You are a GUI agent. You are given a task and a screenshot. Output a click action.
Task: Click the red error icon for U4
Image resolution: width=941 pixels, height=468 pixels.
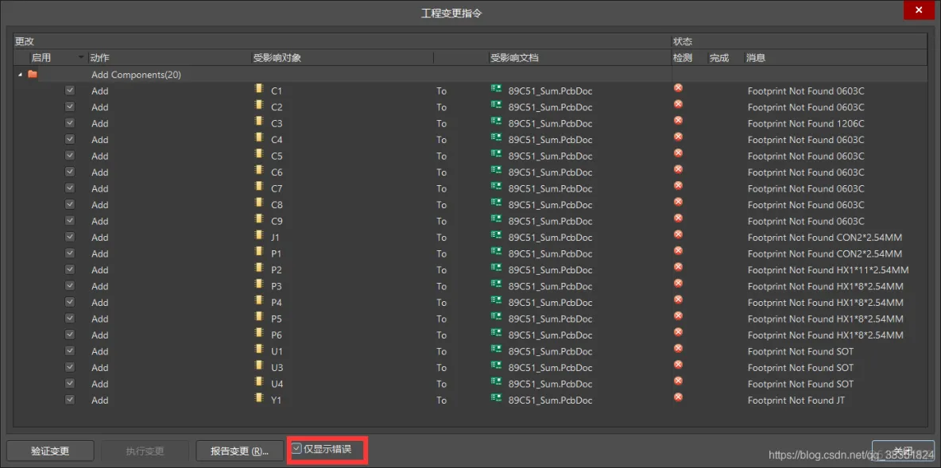[678, 381]
